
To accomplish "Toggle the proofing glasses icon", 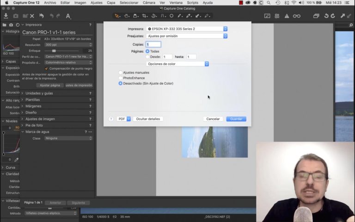I will [x=297, y=16].
